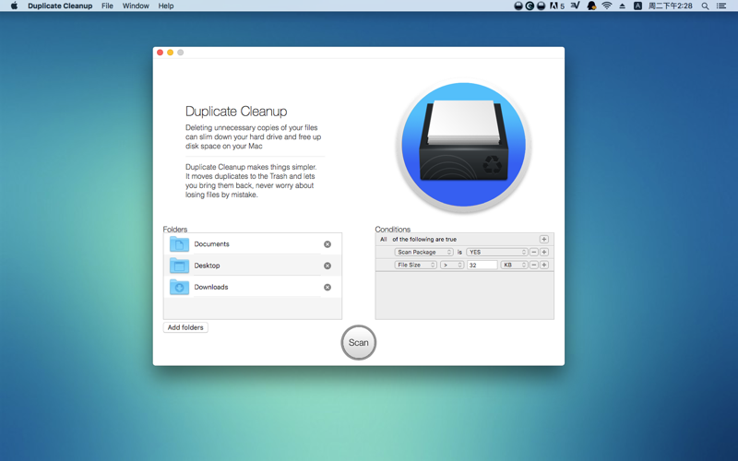Open the File Size criteria dropdown
The height and width of the screenshot is (461, 738).
[416, 266]
